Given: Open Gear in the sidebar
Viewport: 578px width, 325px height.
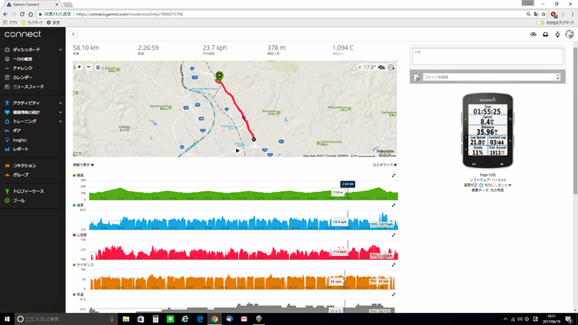Looking at the screenshot, I should 17,131.
